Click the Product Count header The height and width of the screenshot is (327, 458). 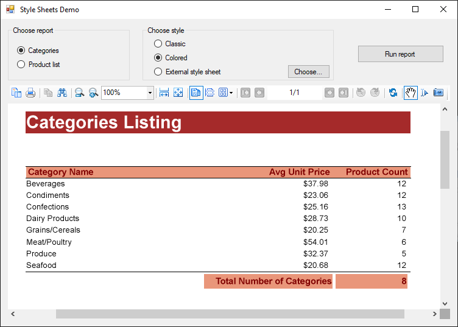tap(377, 172)
